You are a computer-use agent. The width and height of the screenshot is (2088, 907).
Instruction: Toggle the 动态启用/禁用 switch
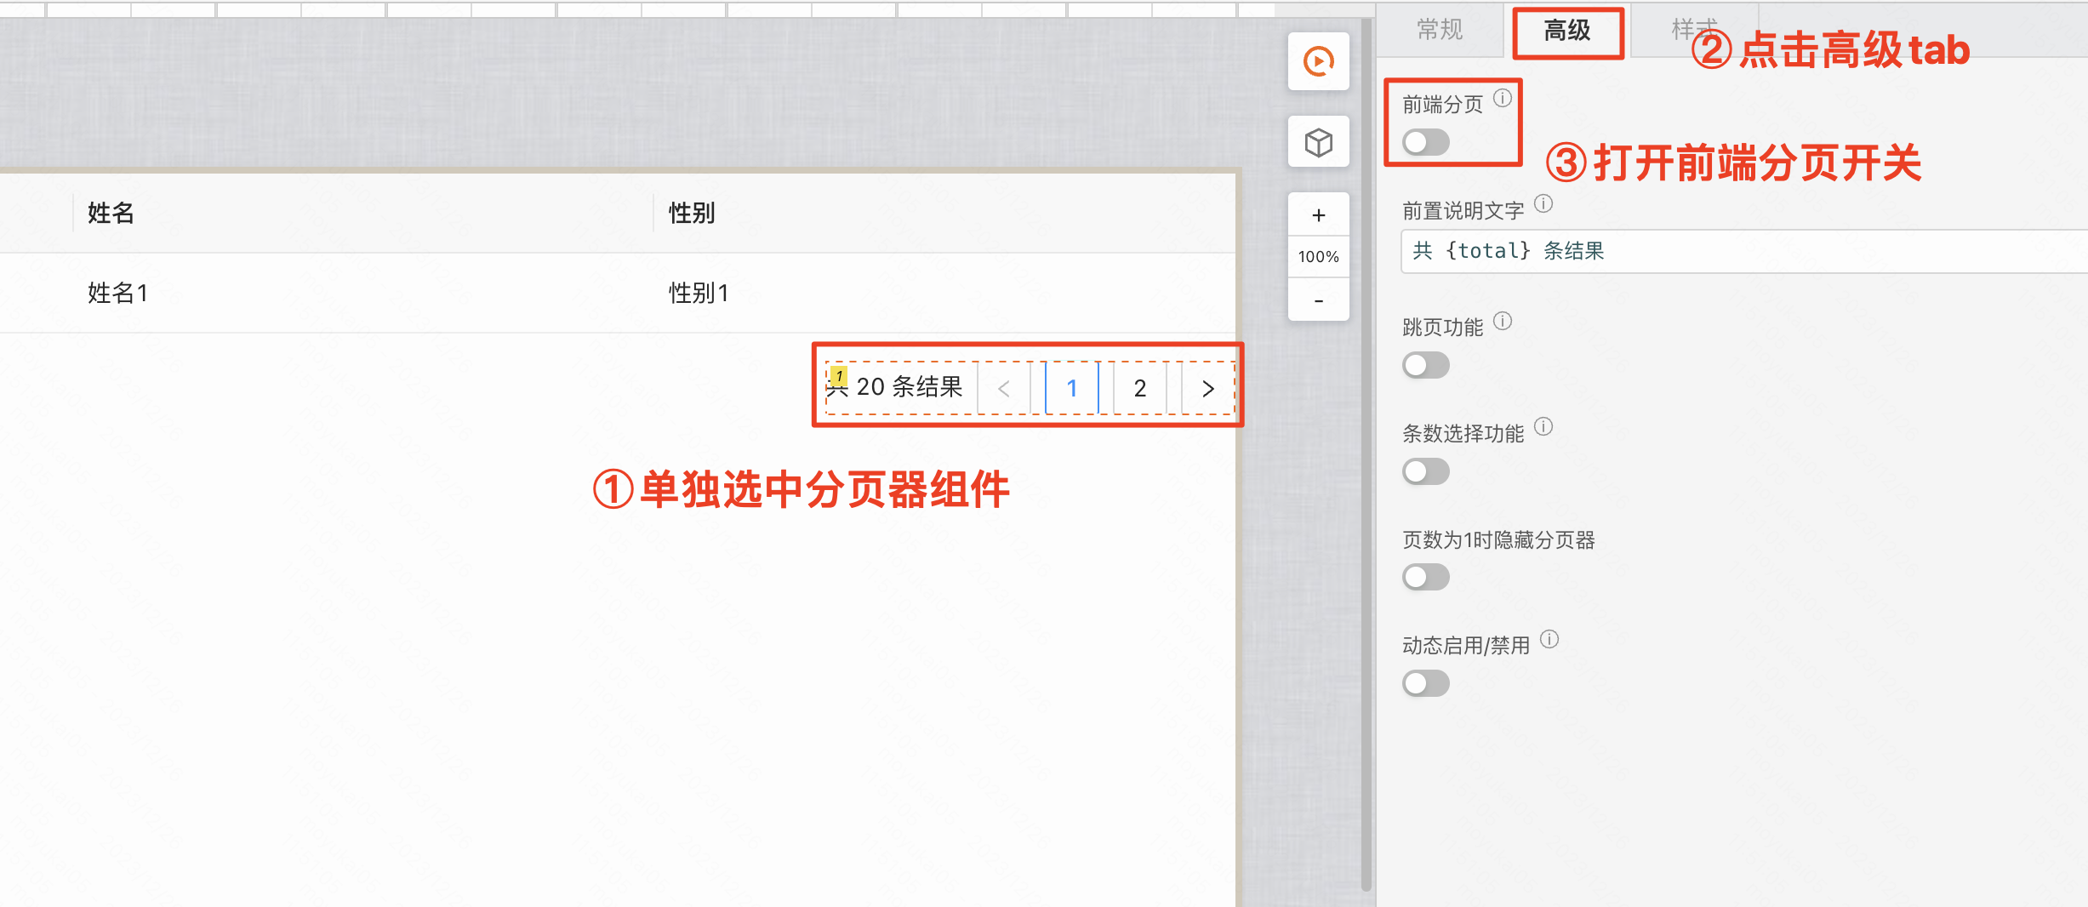(x=1426, y=683)
